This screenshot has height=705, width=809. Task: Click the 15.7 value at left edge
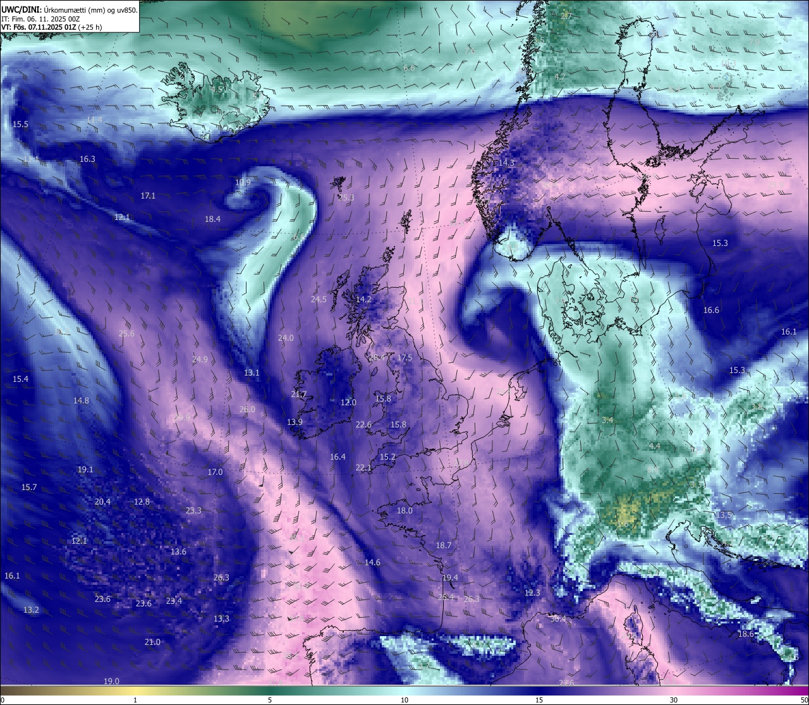(x=29, y=487)
